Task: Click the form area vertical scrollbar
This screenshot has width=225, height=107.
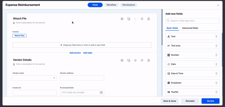Action: point(162,27)
